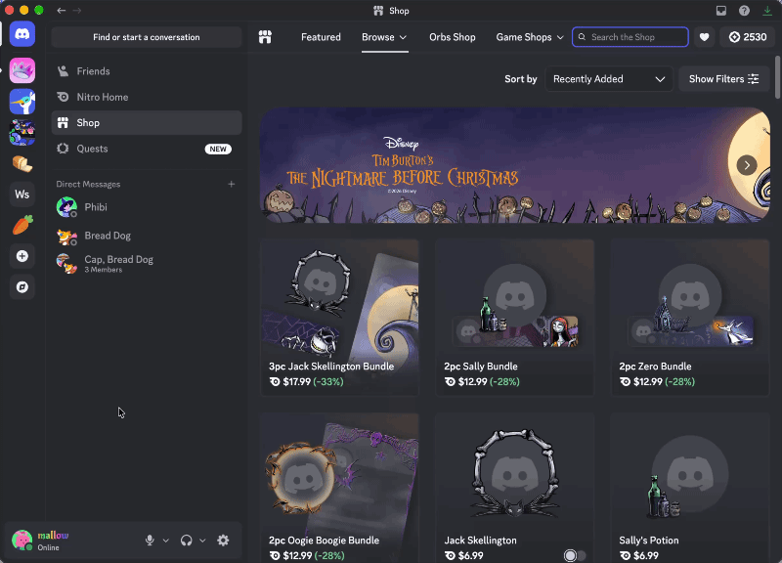This screenshot has width=782, height=563.
Task: Add a server with plus icon
Action: [22, 256]
